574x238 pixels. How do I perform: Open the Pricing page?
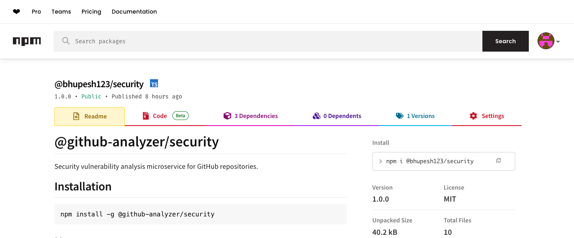coord(91,12)
